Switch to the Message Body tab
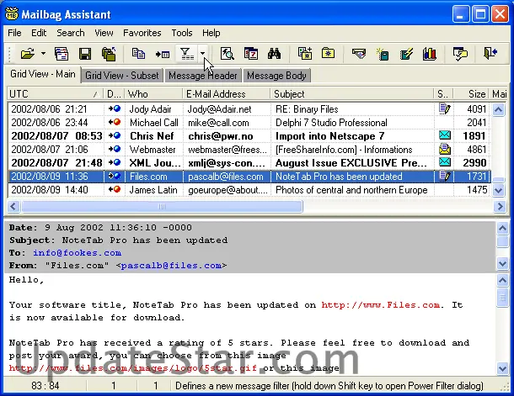The width and height of the screenshot is (514, 396). click(x=276, y=76)
